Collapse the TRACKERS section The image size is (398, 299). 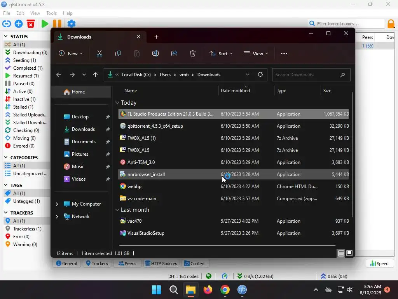(6, 213)
